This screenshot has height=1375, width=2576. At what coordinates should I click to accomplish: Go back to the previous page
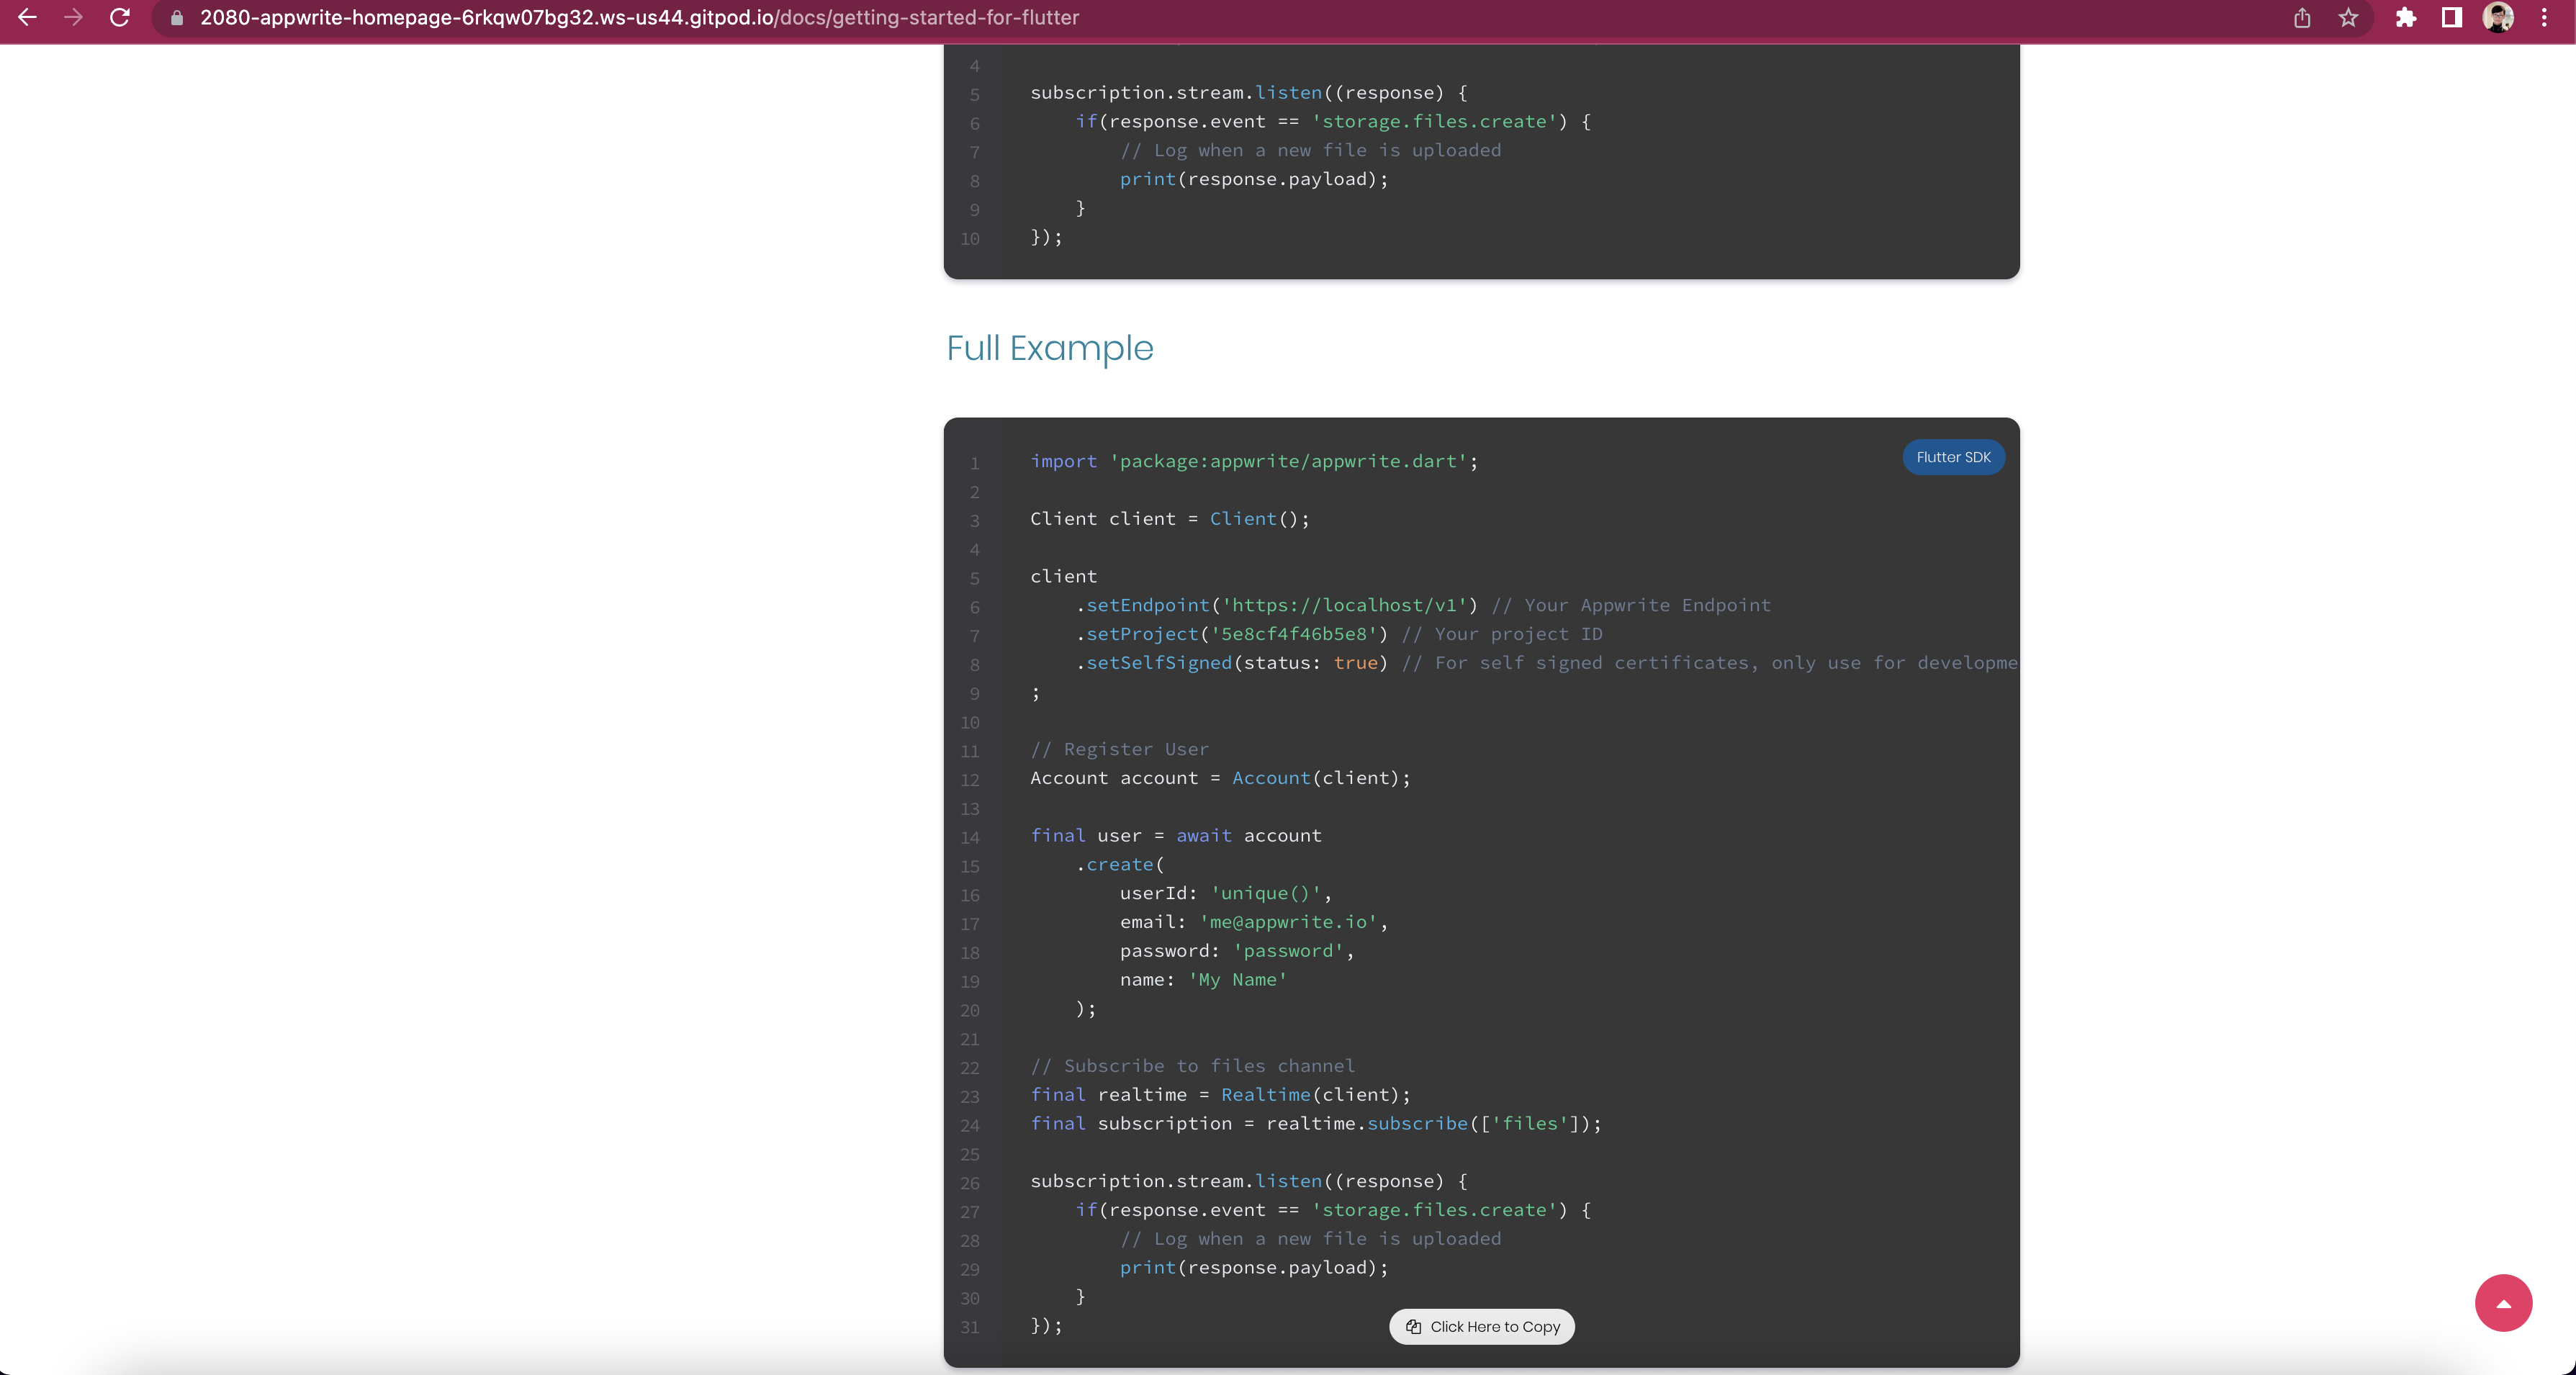pyautogui.click(x=27, y=17)
